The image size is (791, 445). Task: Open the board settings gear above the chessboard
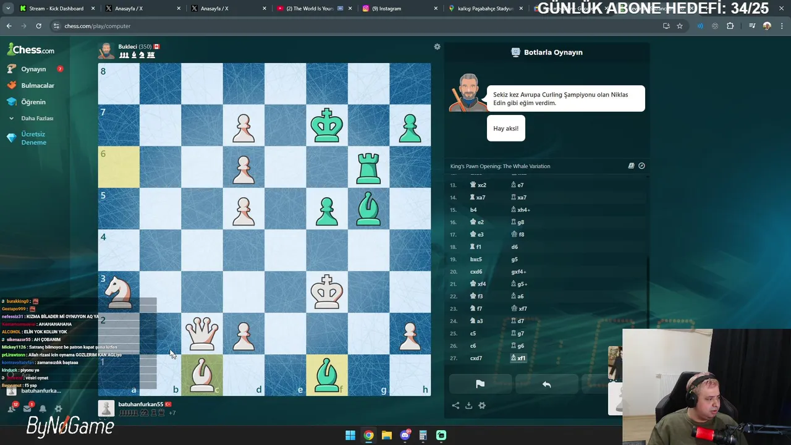(x=437, y=47)
